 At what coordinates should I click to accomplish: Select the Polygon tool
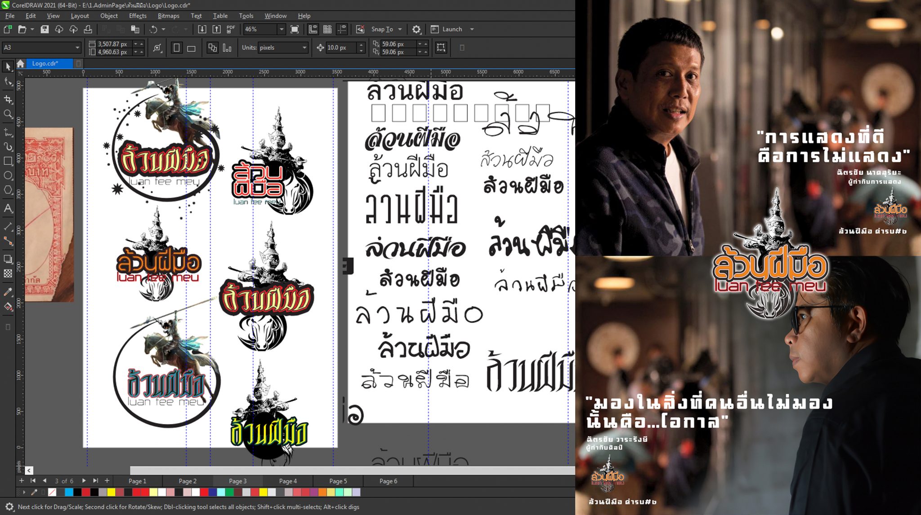click(8, 190)
